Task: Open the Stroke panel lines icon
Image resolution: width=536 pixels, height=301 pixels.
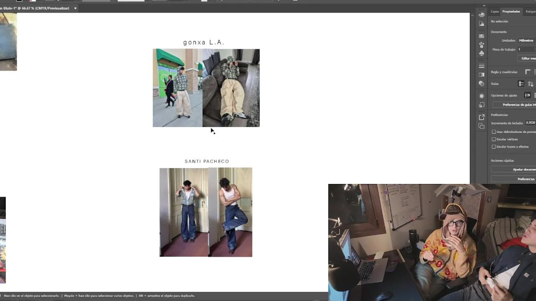Action: click(482, 66)
